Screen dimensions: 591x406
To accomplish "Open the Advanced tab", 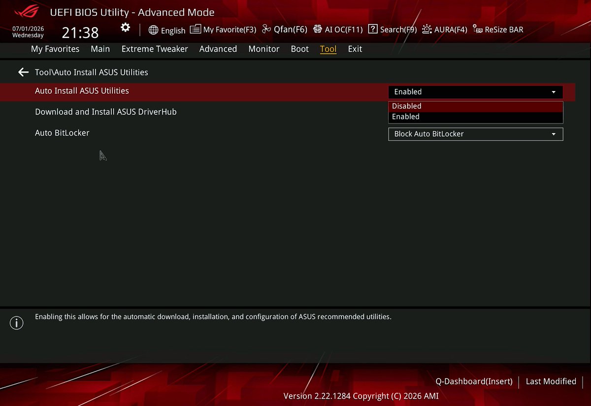I will click(218, 49).
